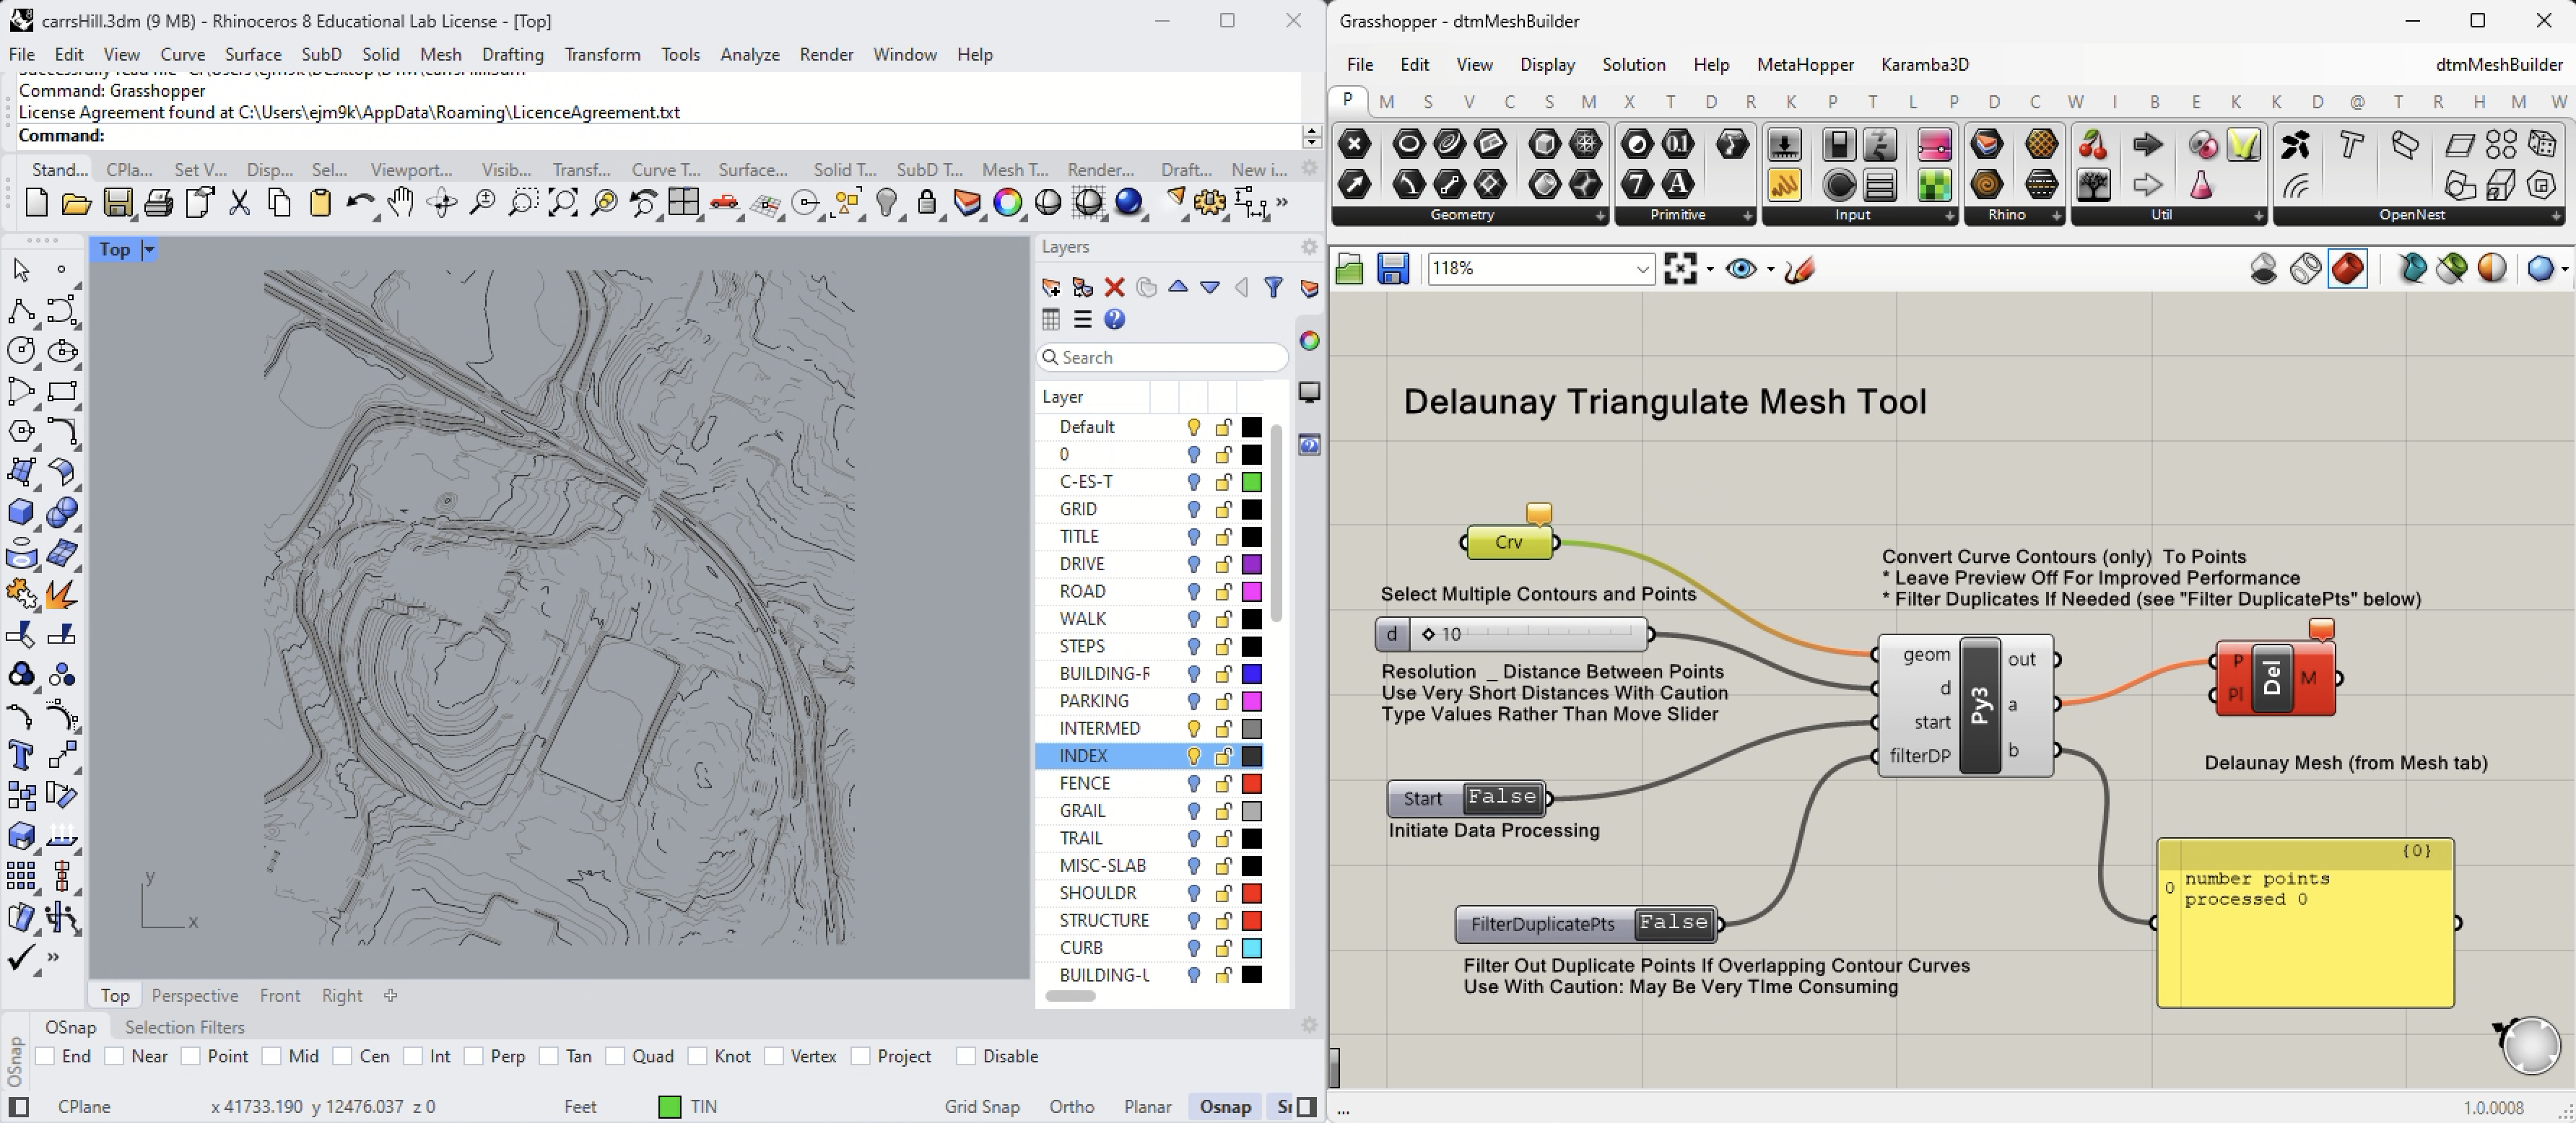This screenshot has height=1123, width=2576.
Task: Open the Rhino Mesh menu
Action: (440, 54)
